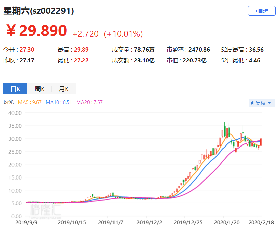Click the 2019/10/15 date axis label
The height and width of the screenshot is (227, 279).
(x=72, y=222)
